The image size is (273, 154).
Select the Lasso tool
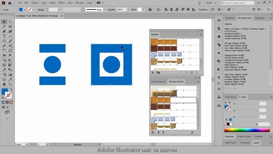pyautogui.click(x=10, y=27)
